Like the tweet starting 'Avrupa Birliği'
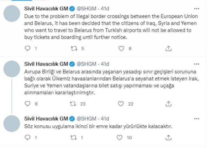The width and height of the screenshot is (208, 148). [121, 104]
